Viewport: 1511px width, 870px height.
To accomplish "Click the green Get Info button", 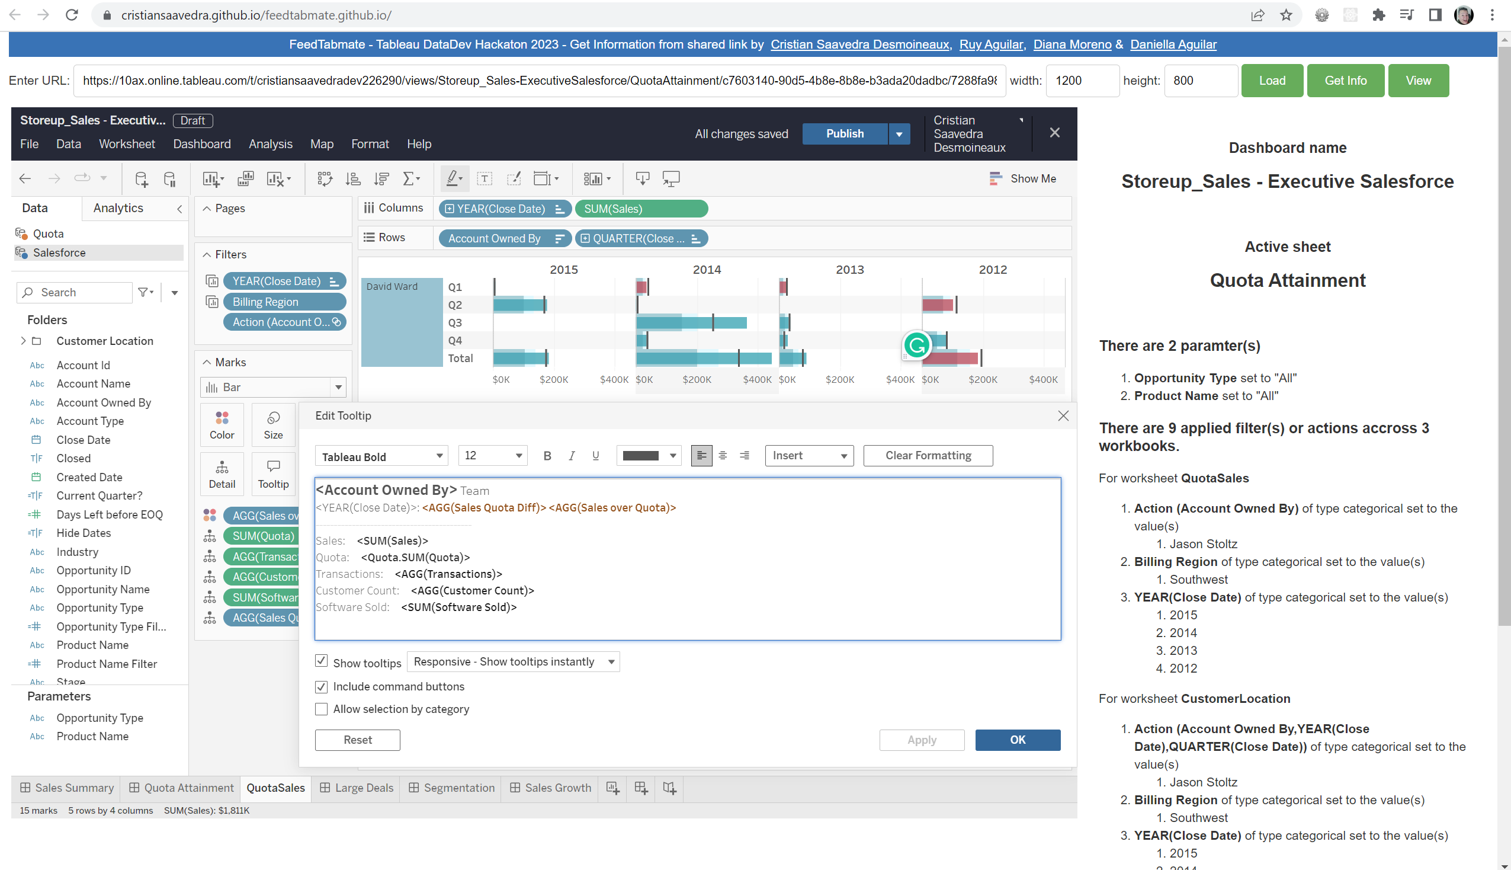I will coord(1345,81).
